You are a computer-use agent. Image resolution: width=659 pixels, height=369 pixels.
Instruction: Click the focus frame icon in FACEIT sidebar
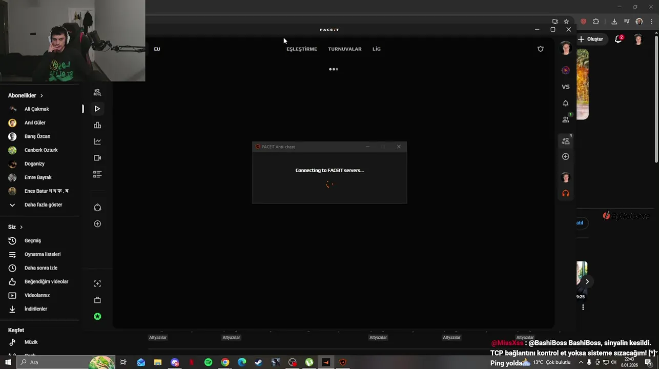coord(97,283)
